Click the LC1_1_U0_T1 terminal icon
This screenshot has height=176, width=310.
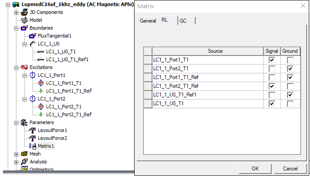41,52
